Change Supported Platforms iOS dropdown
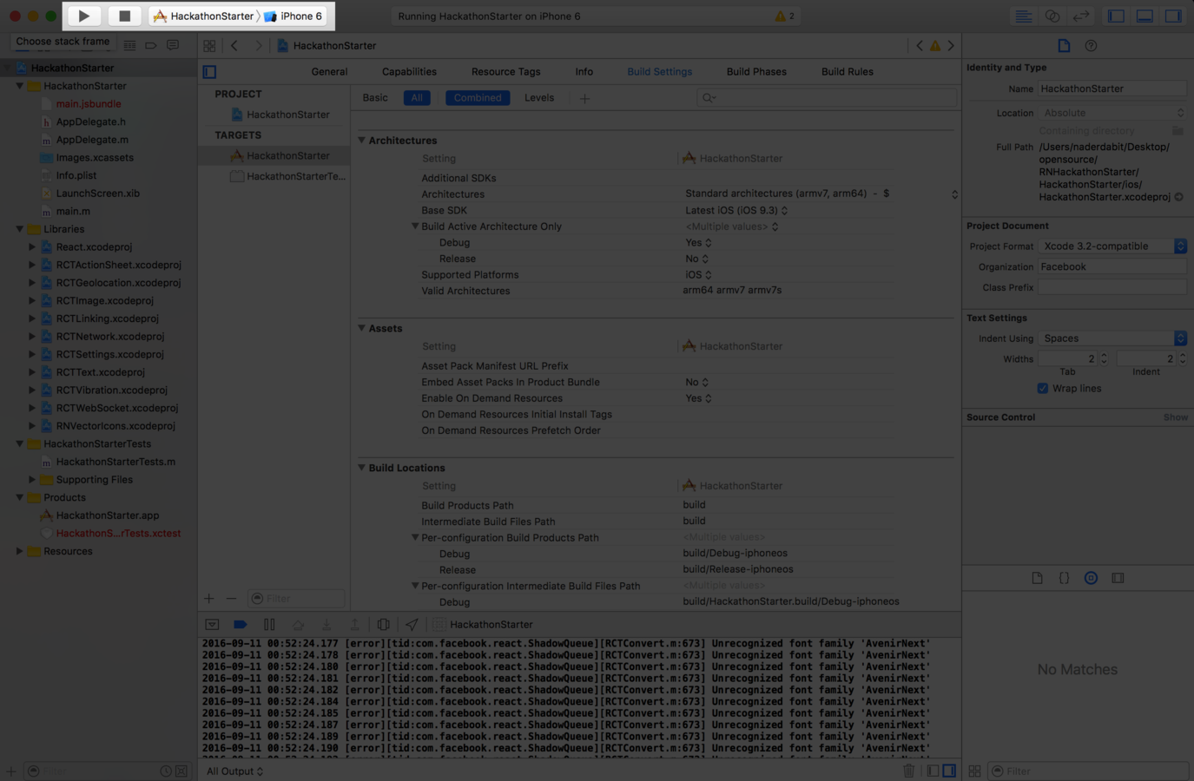The height and width of the screenshot is (781, 1194). 698,275
